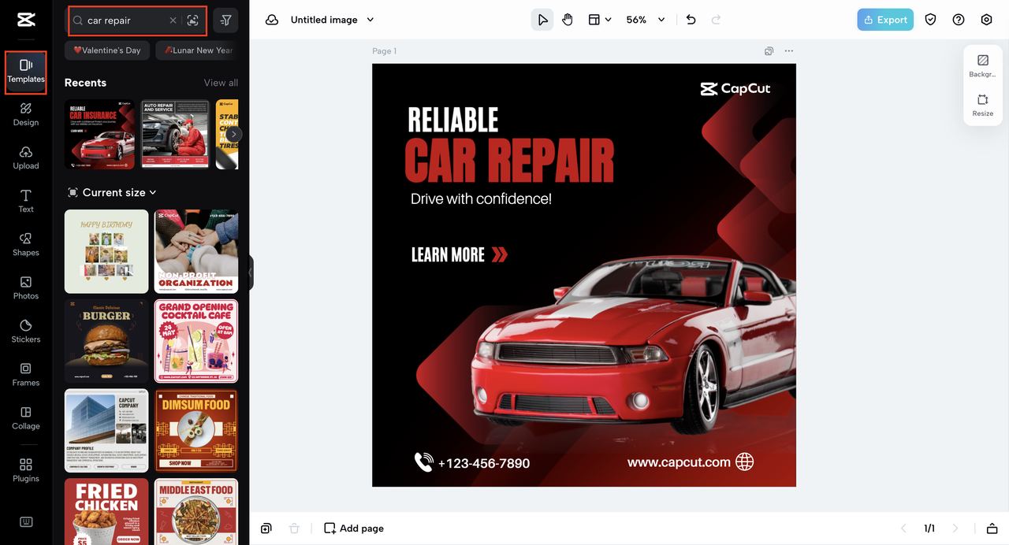Open the help question mark icon
Image resolution: width=1009 pixels, height=545 pixels.
[959, 20]
